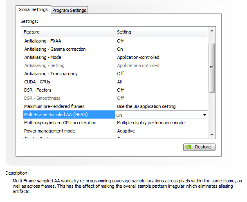247x202 pixels.
Task: Click the NVIDIA logo on Restore button
Action: 188,147
